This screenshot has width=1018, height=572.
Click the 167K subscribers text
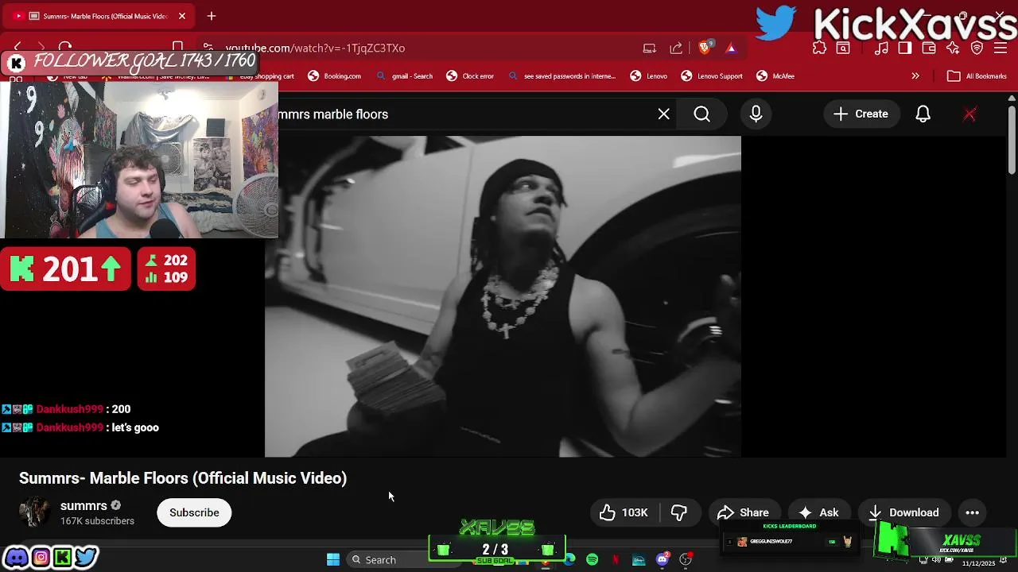click(97, 521)
